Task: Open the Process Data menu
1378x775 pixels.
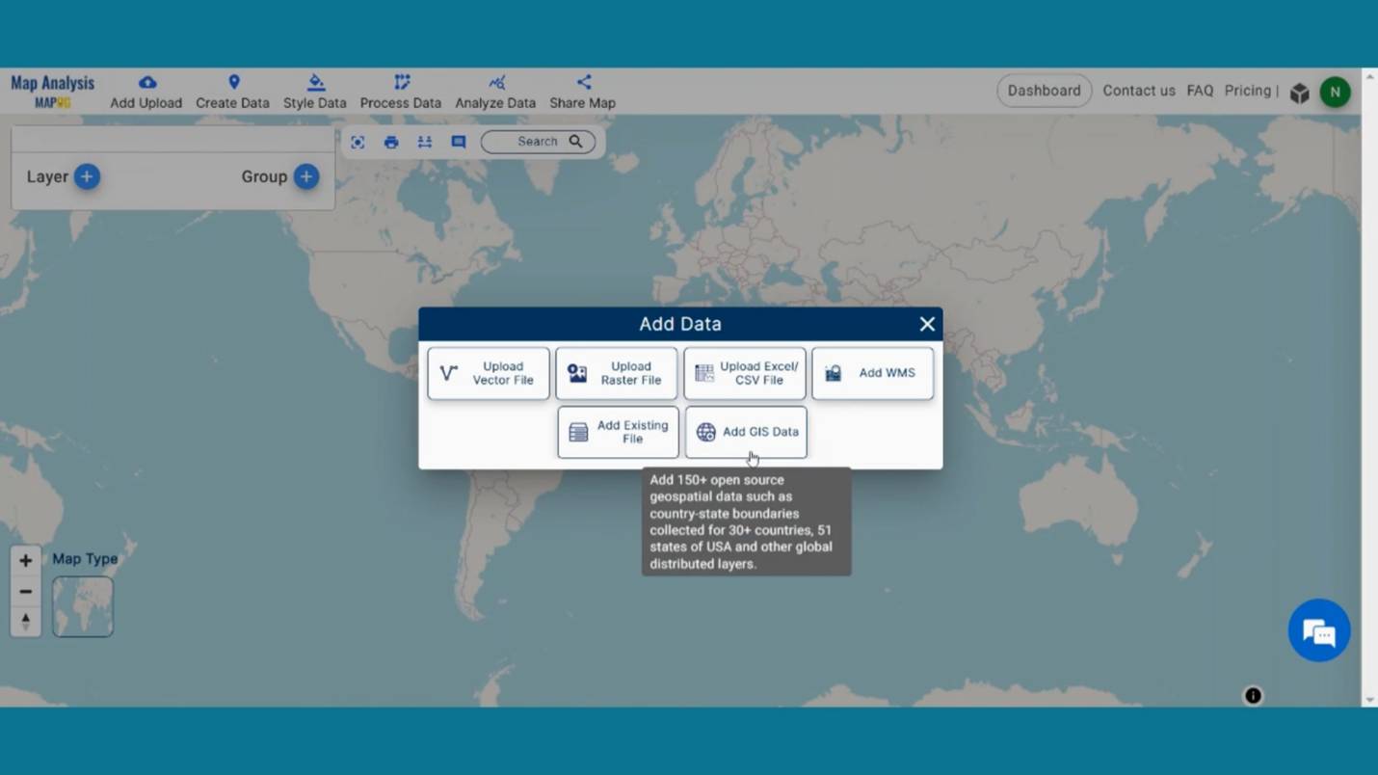Action: [x=400, y=92]
